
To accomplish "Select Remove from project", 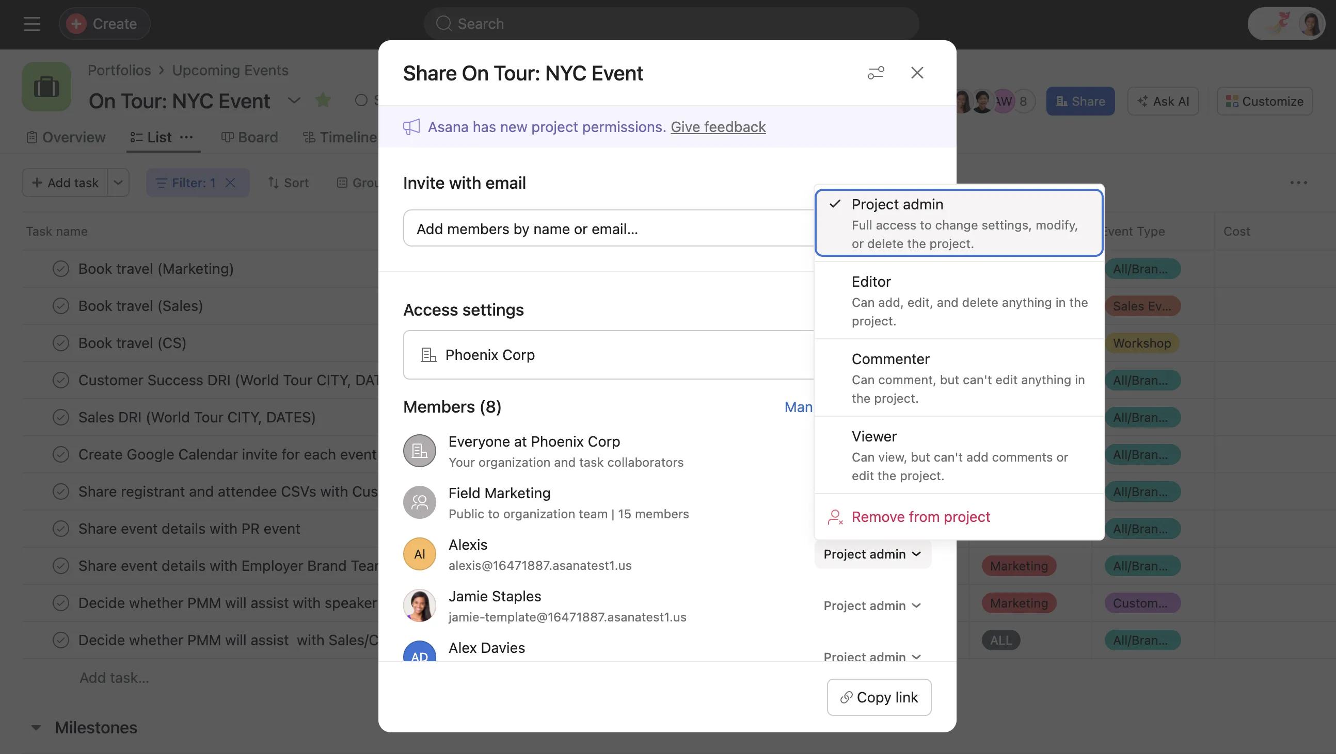I will coord(920,517).
